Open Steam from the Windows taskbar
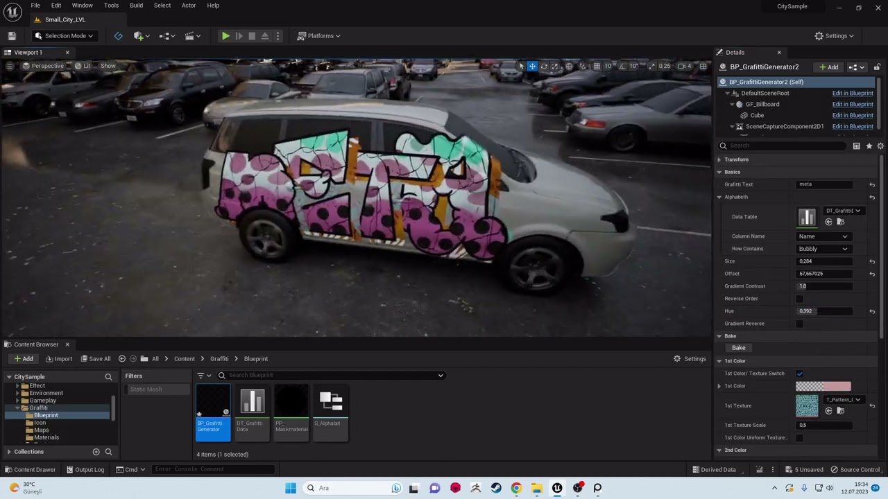The height and width of the screenshot is (499, 888). (x=496, y=488)
